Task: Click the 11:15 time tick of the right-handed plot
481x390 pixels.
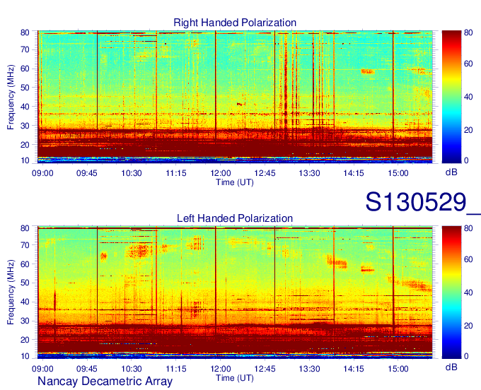Action: click(175, 173)
